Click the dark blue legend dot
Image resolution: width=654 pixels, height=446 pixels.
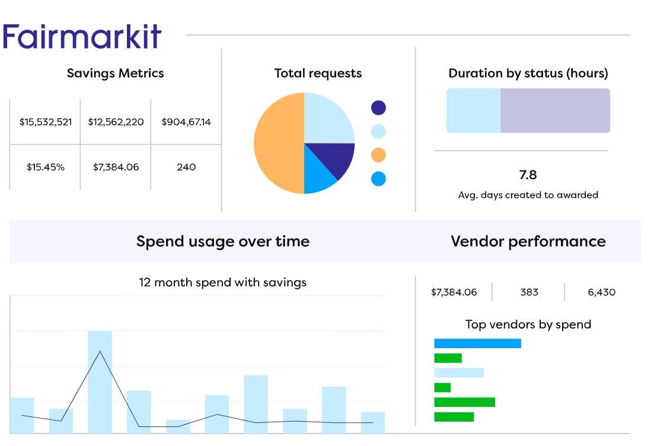tap(379, 108)
